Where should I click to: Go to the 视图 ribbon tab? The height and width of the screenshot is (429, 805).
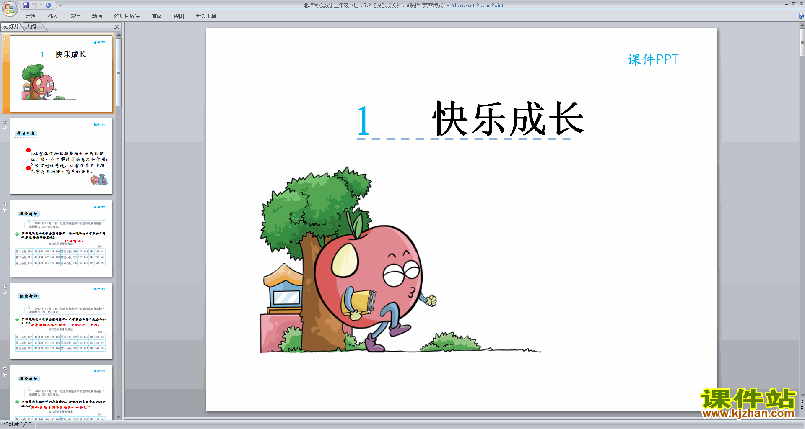pos(179,16)
